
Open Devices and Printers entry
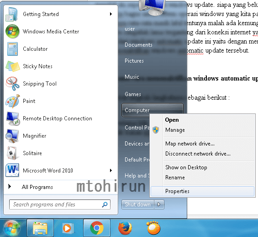tap(137, 144)
